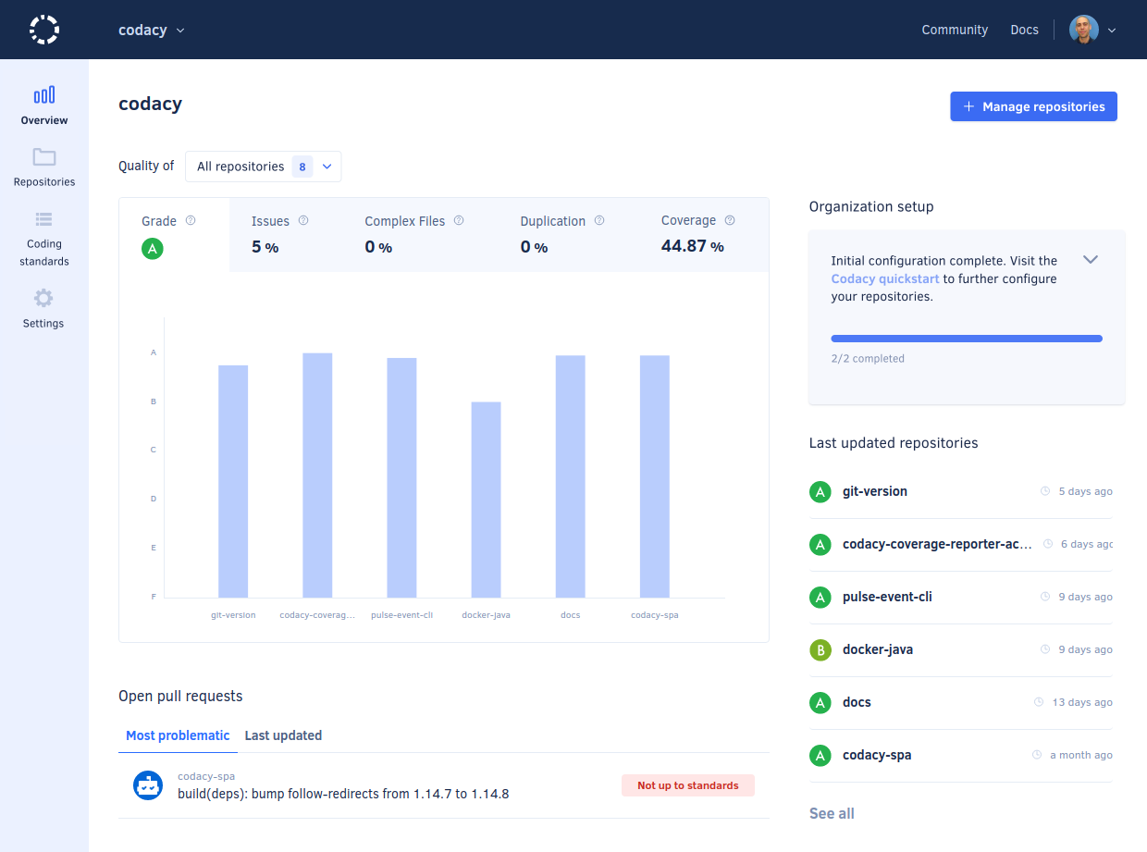Screen dimensions: 1147x852
Task: Open the user account menu chevron
Action: click(1112, 30)
